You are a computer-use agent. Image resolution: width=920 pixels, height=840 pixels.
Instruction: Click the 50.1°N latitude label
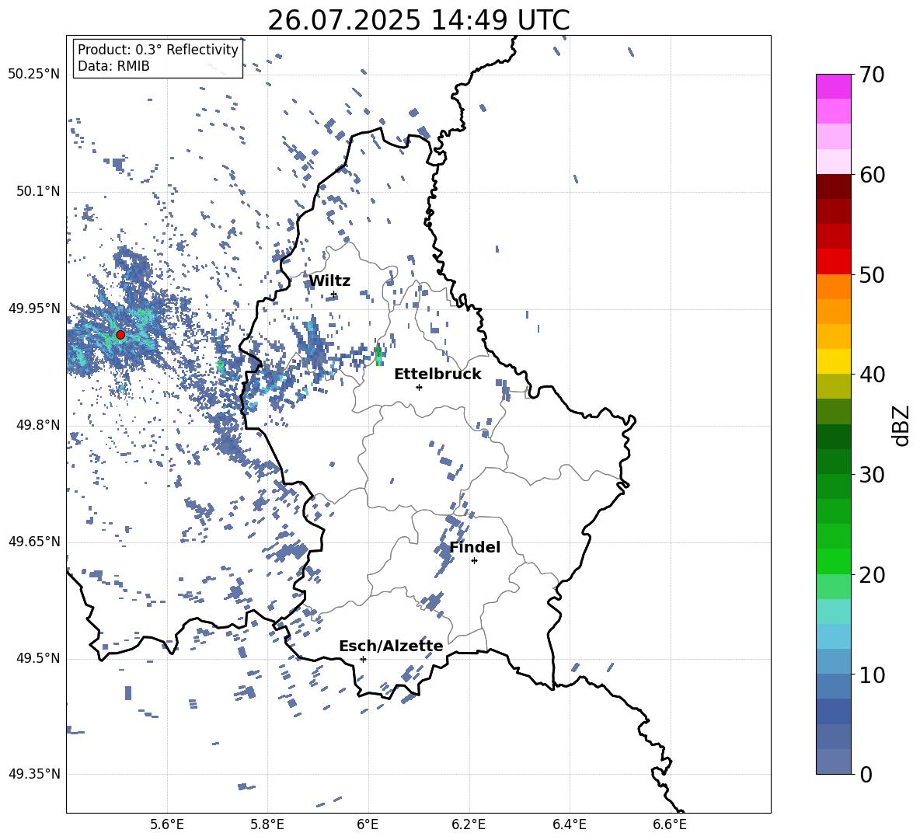pyautogui.click(x=38, y=192)
